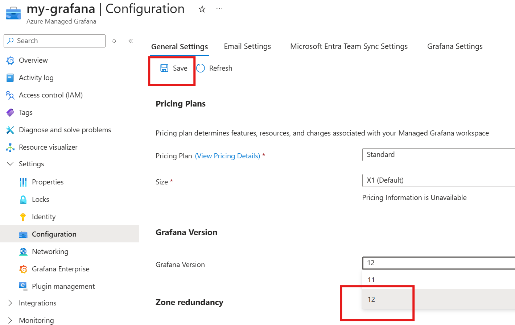The height and width of the screenshot is (325, 515).
Task: Expand the Monitoring section
Action: tap(10, 320)
